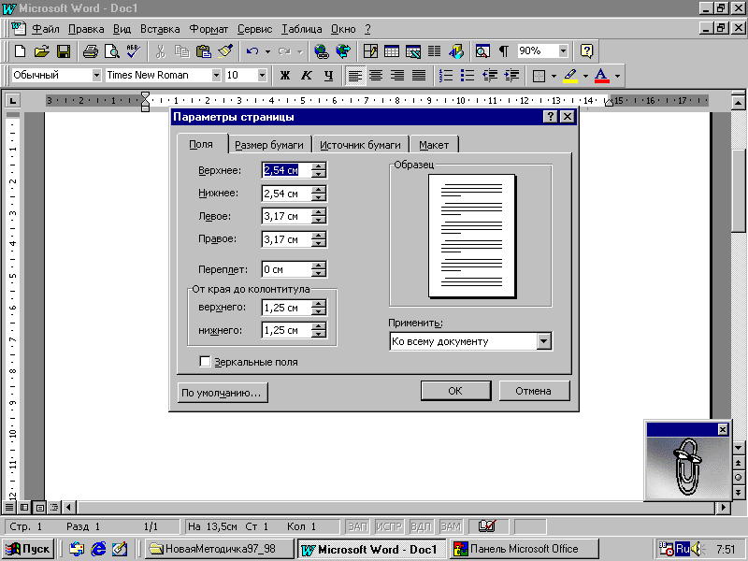Insert a hyperlink

(x=322, y=51)
